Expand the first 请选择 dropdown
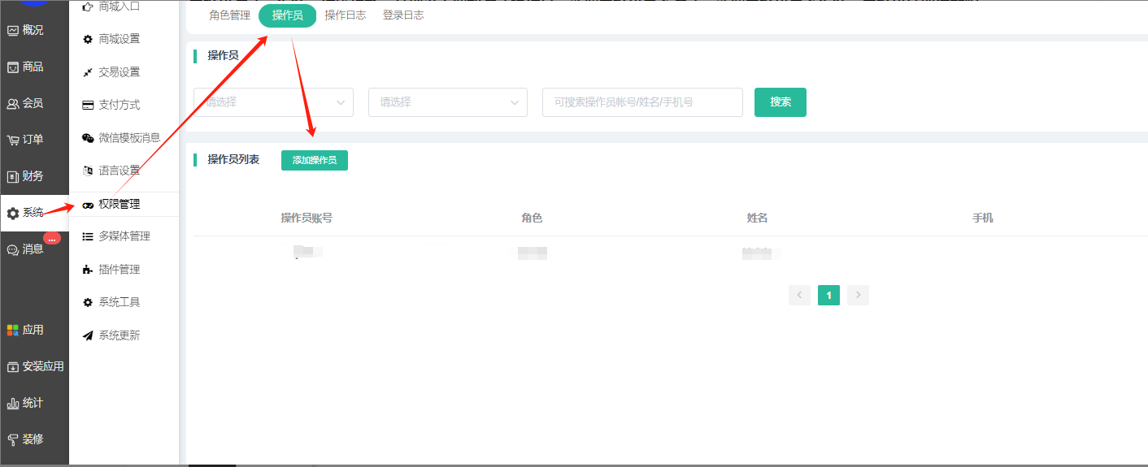The image size is (1148, 467). (x=273, y=102)
